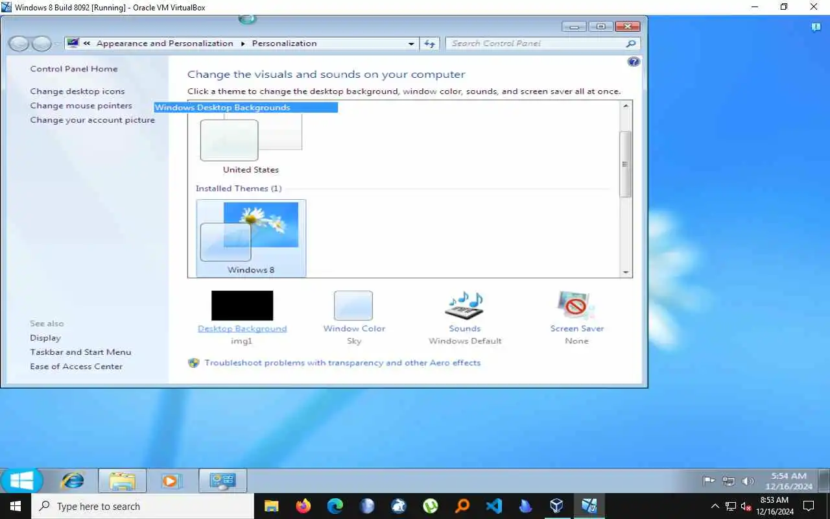This screenshot has height=519, width=830.
Task: Click Personalization breadcrumb item
Action: point(284,43)
